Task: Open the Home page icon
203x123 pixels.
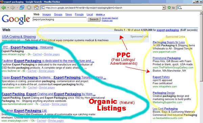Action: pos(36,8)
